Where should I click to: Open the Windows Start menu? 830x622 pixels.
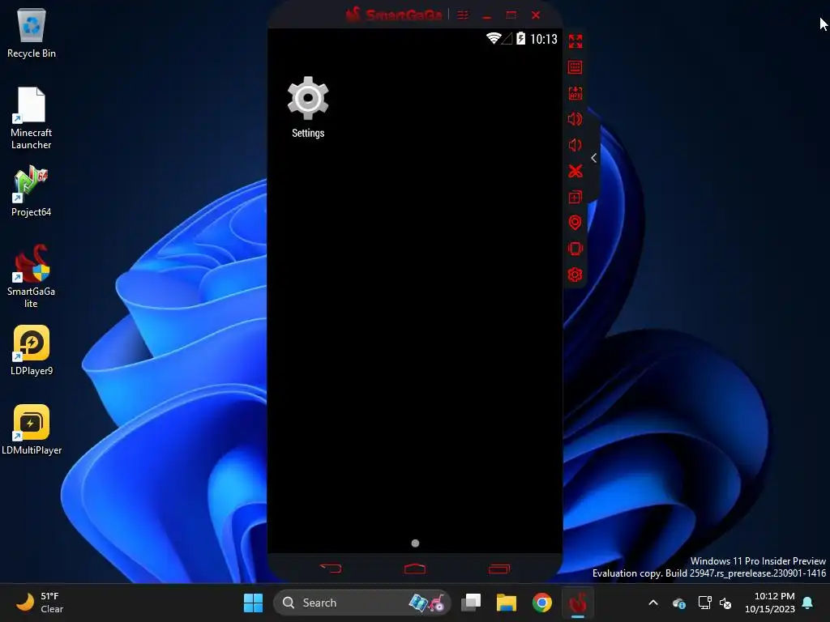tap(253, 603)
